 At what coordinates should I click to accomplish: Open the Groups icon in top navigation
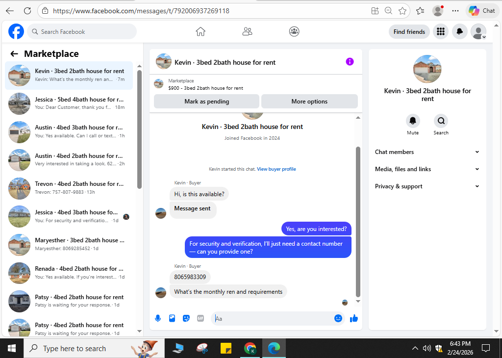[x=294, y=31]
